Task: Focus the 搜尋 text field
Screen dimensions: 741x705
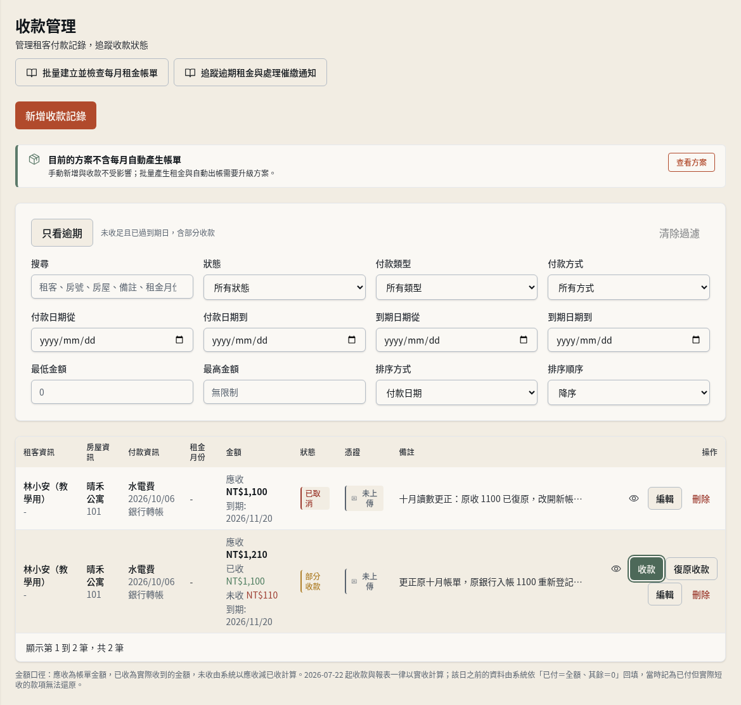Action: coord(112,287)
